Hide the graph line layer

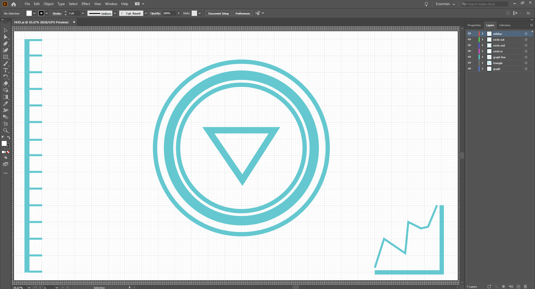pyautogui.click(x=469, y=57)
